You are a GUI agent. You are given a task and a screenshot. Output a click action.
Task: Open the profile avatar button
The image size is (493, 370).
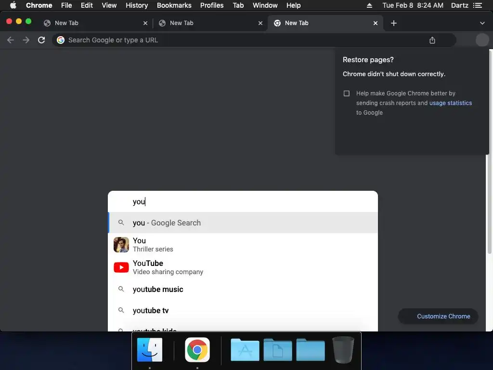coord(482,40)
